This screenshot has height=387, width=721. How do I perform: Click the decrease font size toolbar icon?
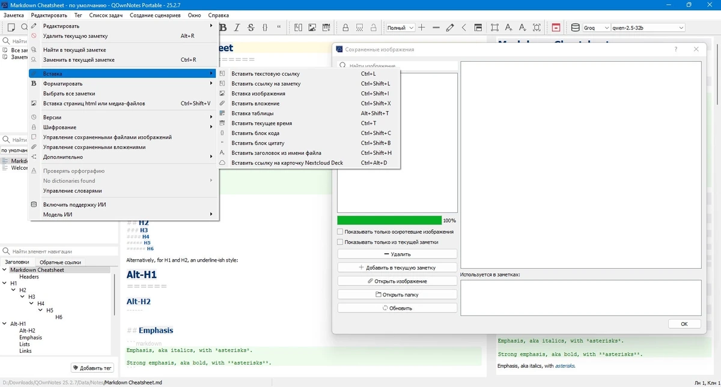(523, 28)
